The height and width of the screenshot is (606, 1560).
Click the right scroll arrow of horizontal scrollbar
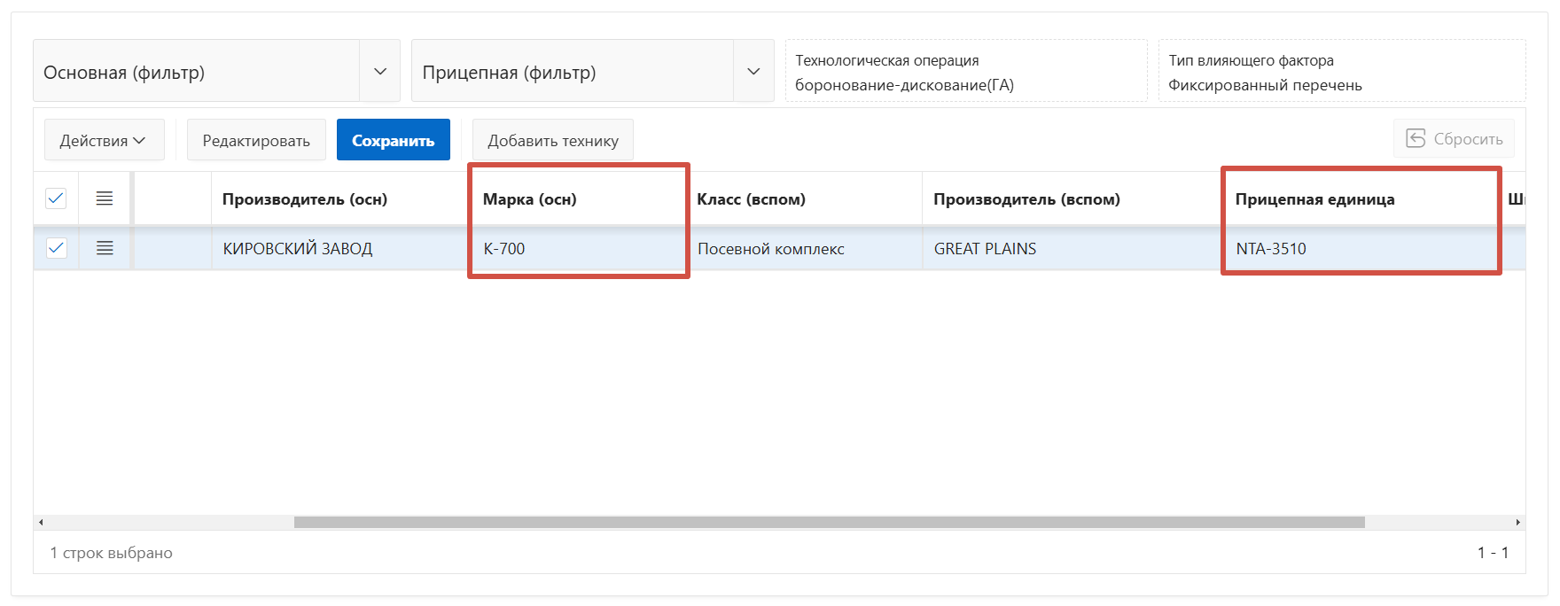tap(1518, 523)
